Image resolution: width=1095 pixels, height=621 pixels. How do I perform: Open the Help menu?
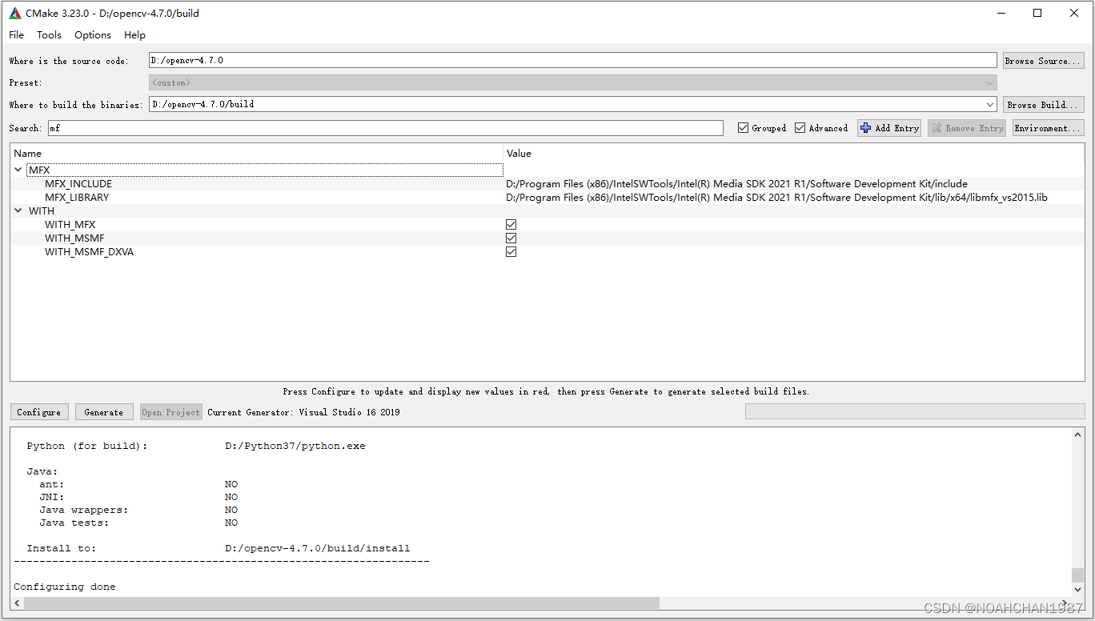coord(134,34)
